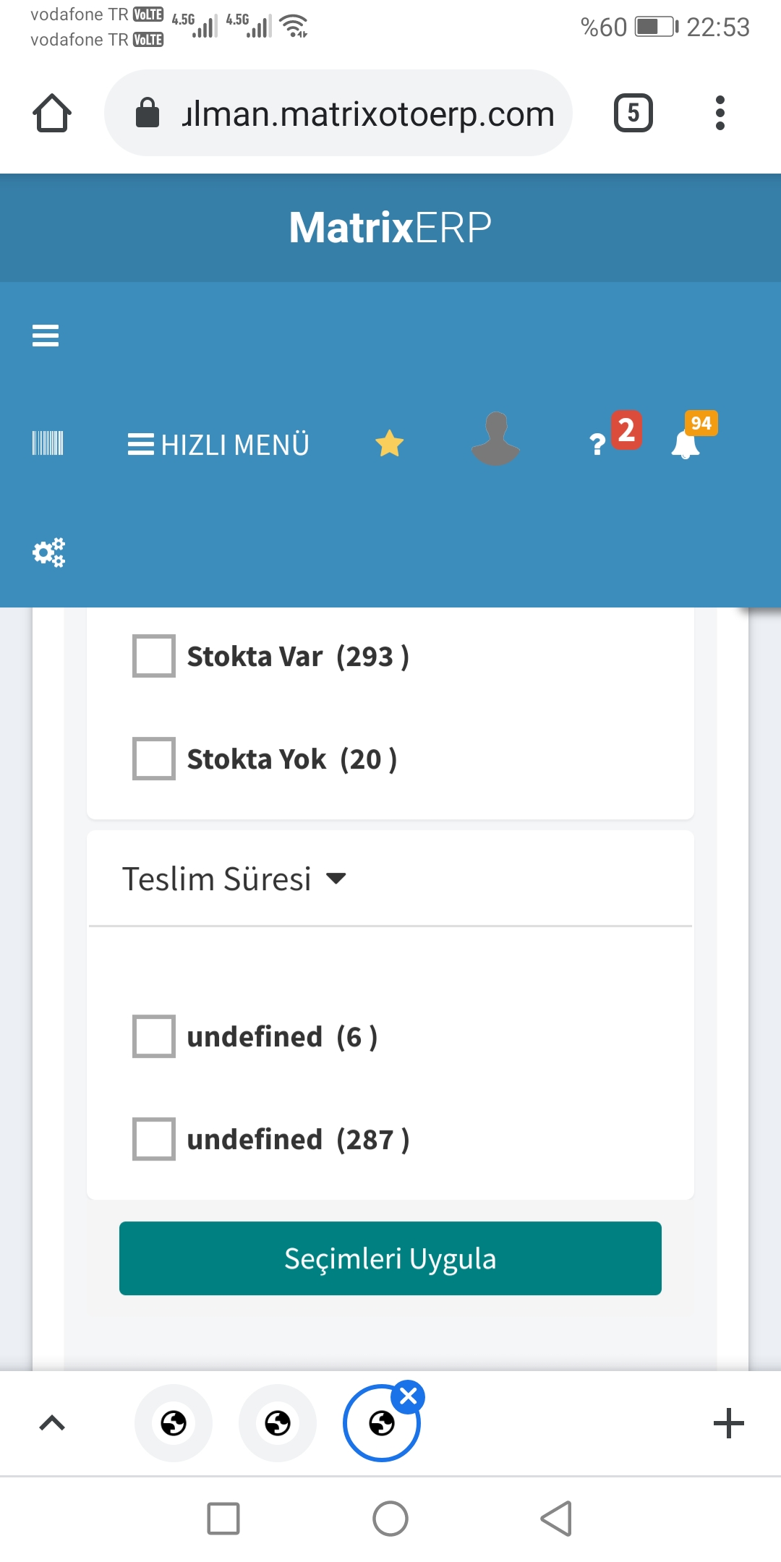Image resolution: width=781 pixels, height=1562 pixels.
Task: Open a new browser tab with plus
Action: [728, 1423]
